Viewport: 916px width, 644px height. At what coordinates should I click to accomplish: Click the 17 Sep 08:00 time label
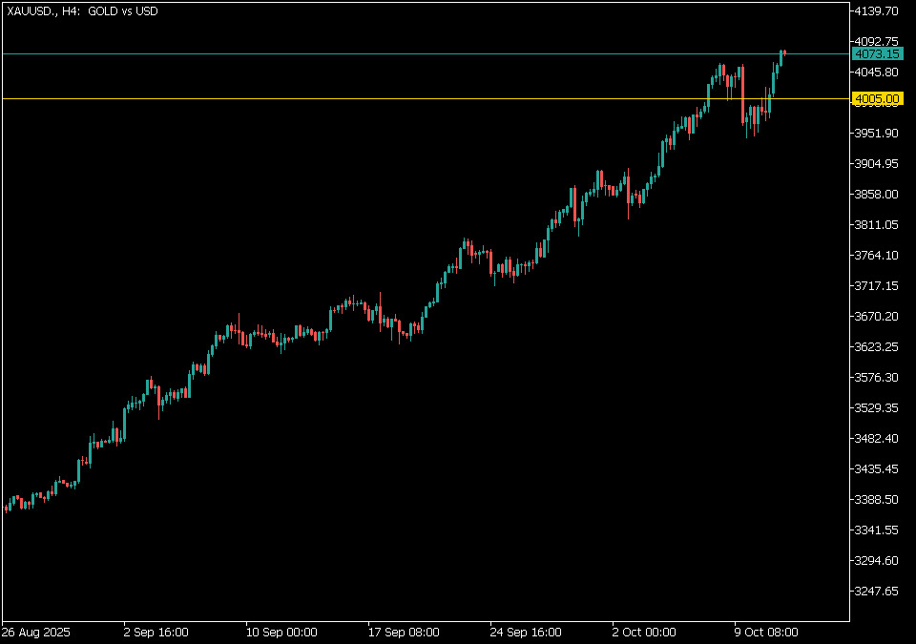pos(404,632)
